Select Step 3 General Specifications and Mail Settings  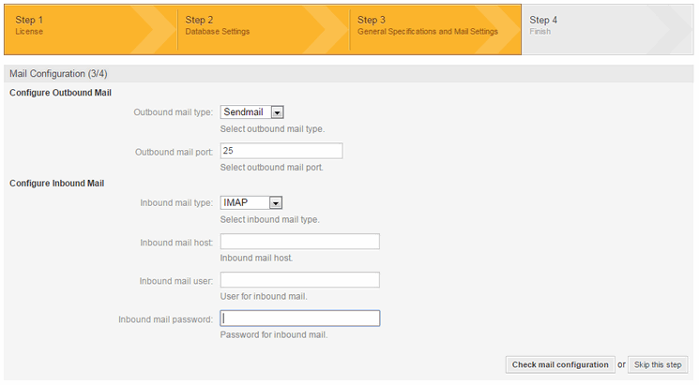[x=427, y=25]
